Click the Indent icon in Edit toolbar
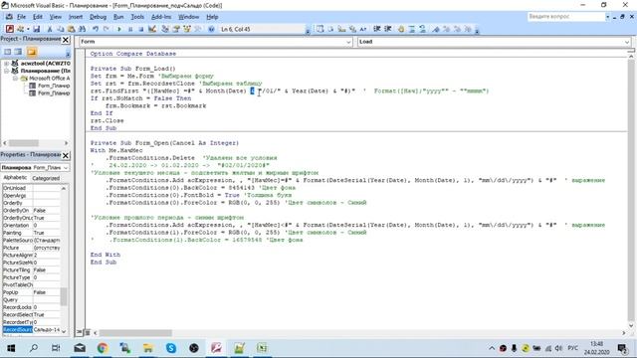Screen dimensions: 637x358 coord(377,29)
